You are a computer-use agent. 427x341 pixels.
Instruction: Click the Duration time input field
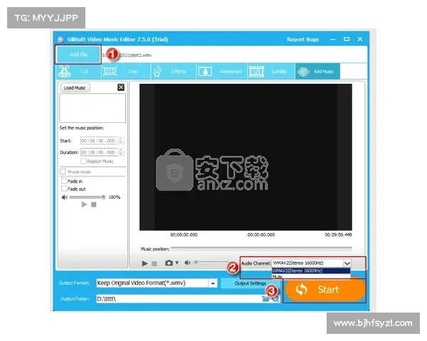[99, 152]
